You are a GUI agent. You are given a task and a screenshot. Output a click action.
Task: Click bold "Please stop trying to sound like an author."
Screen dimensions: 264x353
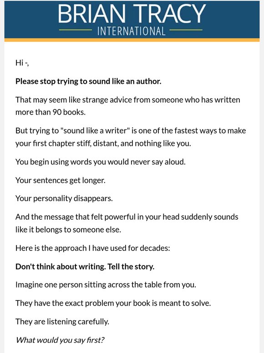[x=88, y=81]
